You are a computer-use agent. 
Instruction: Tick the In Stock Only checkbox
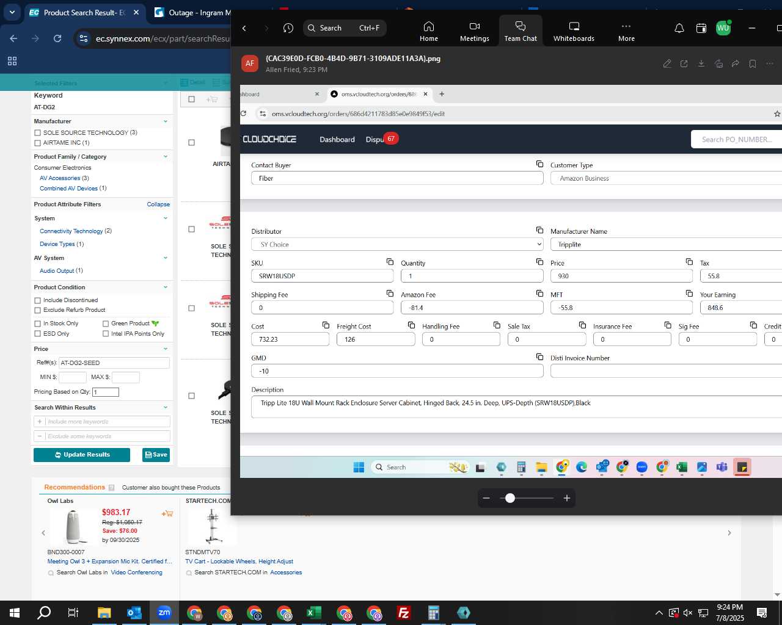[x=37, y=323]
